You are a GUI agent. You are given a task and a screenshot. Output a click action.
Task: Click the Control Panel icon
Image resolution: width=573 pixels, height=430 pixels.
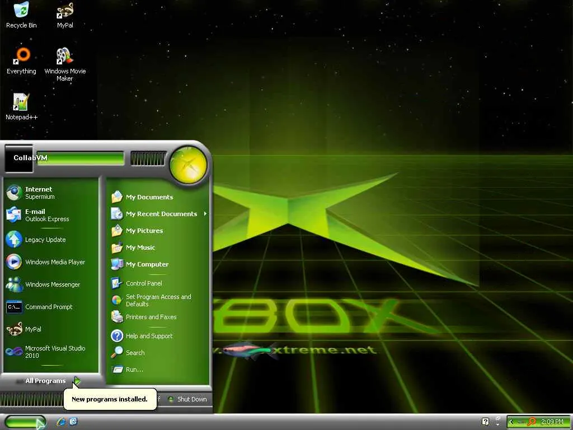(x=117, y=283)
